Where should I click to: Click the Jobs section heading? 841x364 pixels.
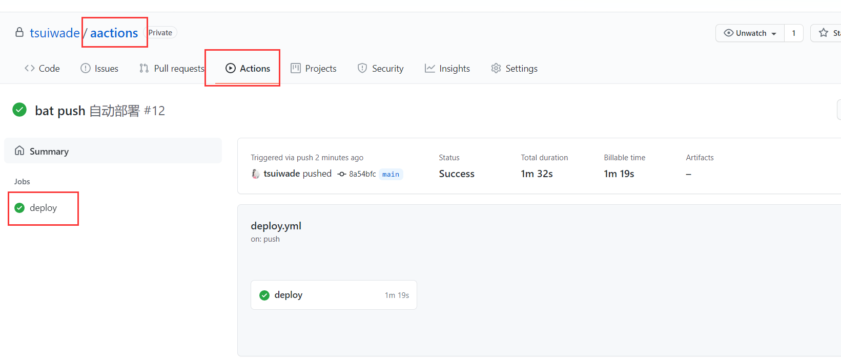(22, 182)
